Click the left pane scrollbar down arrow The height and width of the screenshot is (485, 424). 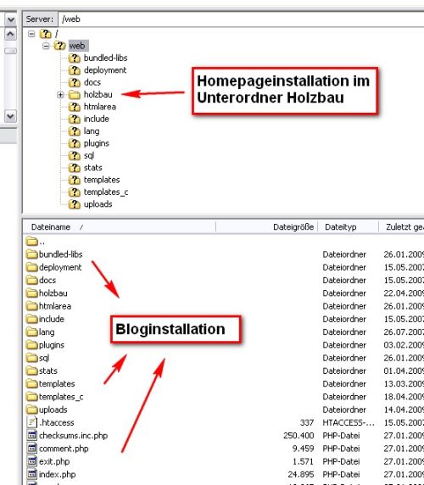[10, 116]
